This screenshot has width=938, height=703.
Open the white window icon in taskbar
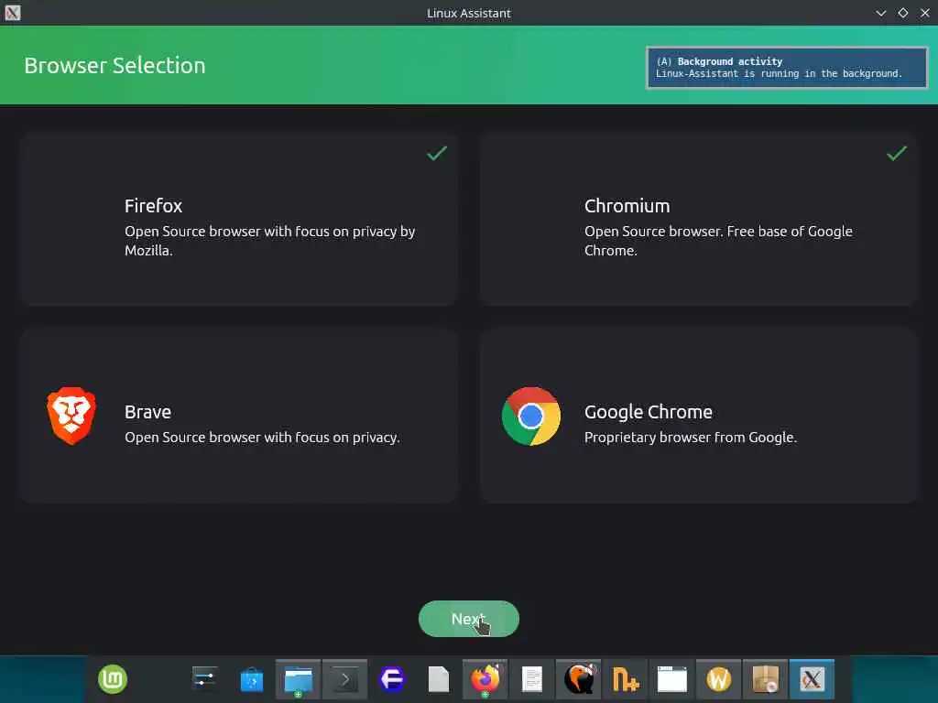[x=671, y=680]
